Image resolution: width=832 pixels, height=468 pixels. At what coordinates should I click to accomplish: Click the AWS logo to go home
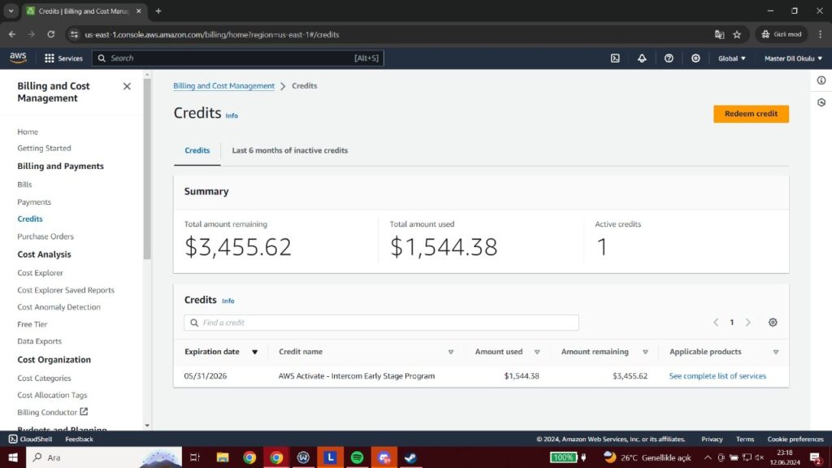[x=17, y=58]
